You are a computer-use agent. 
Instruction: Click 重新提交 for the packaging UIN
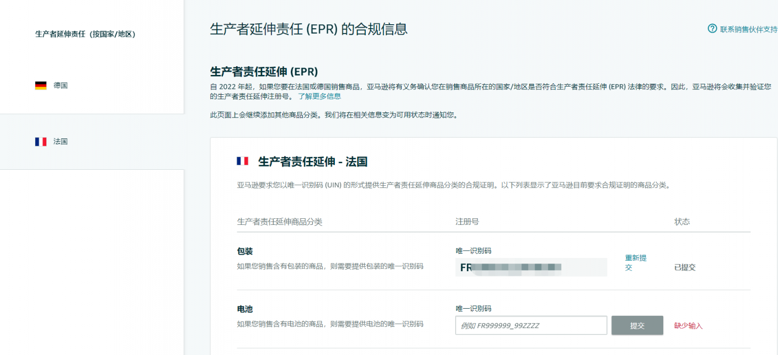636,262
